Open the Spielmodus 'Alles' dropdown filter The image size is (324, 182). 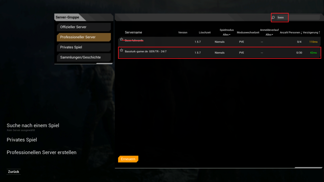coord(227,35)
